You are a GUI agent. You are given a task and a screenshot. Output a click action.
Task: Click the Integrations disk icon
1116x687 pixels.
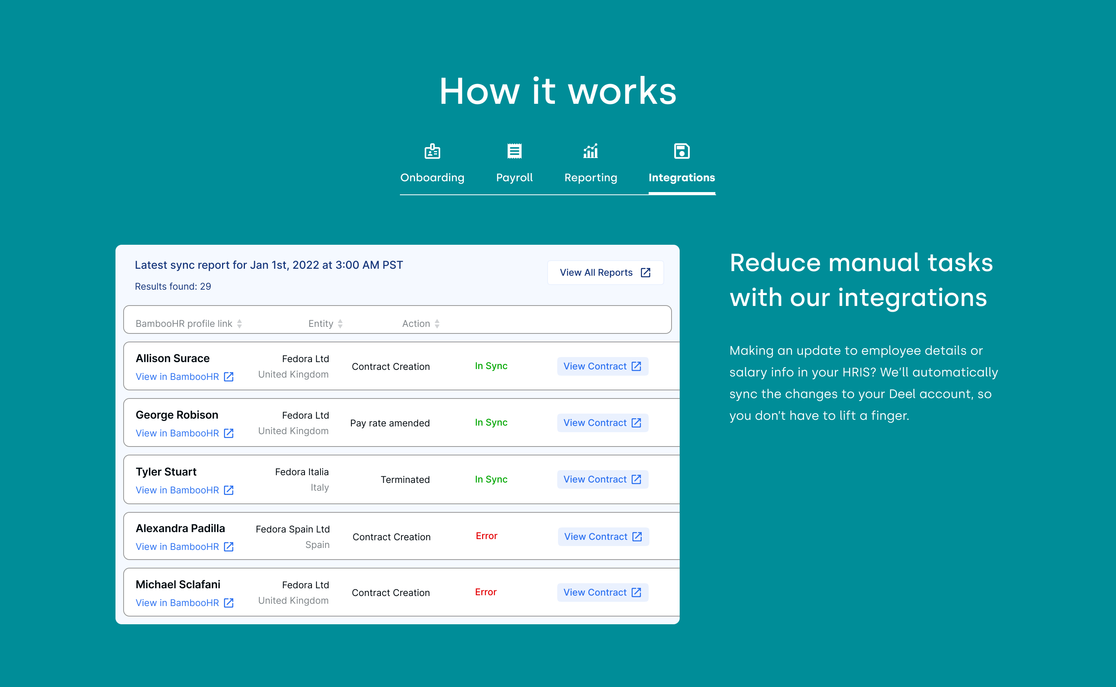[x=682, y=151]
